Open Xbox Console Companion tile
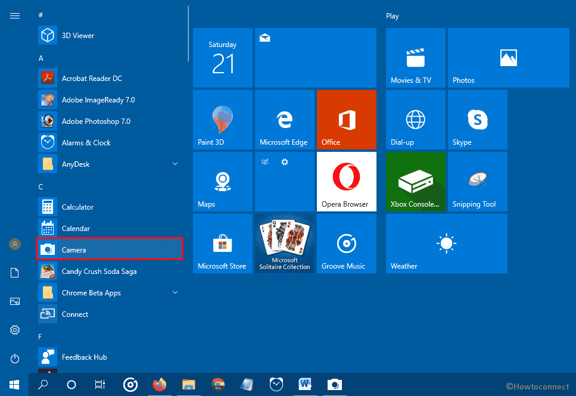The image size is (576, 396). pyautogui.click(x=415, y=182)
